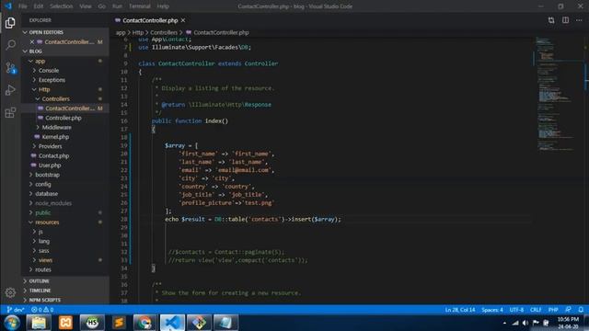The image size is (589, 331).
Task: Open Manage settings gear icon
Action: [10, 292]
